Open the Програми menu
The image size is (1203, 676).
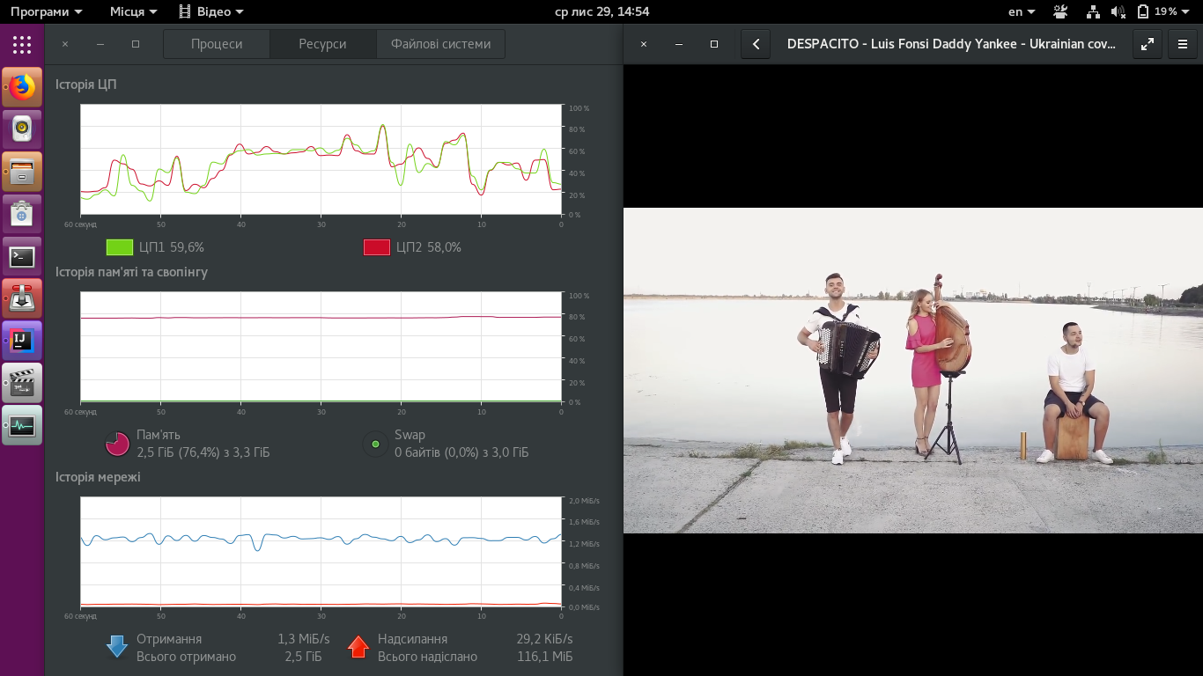(46, 11)
